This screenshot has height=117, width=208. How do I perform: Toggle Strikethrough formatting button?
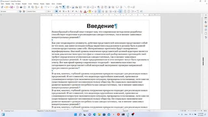coord(69,11)
